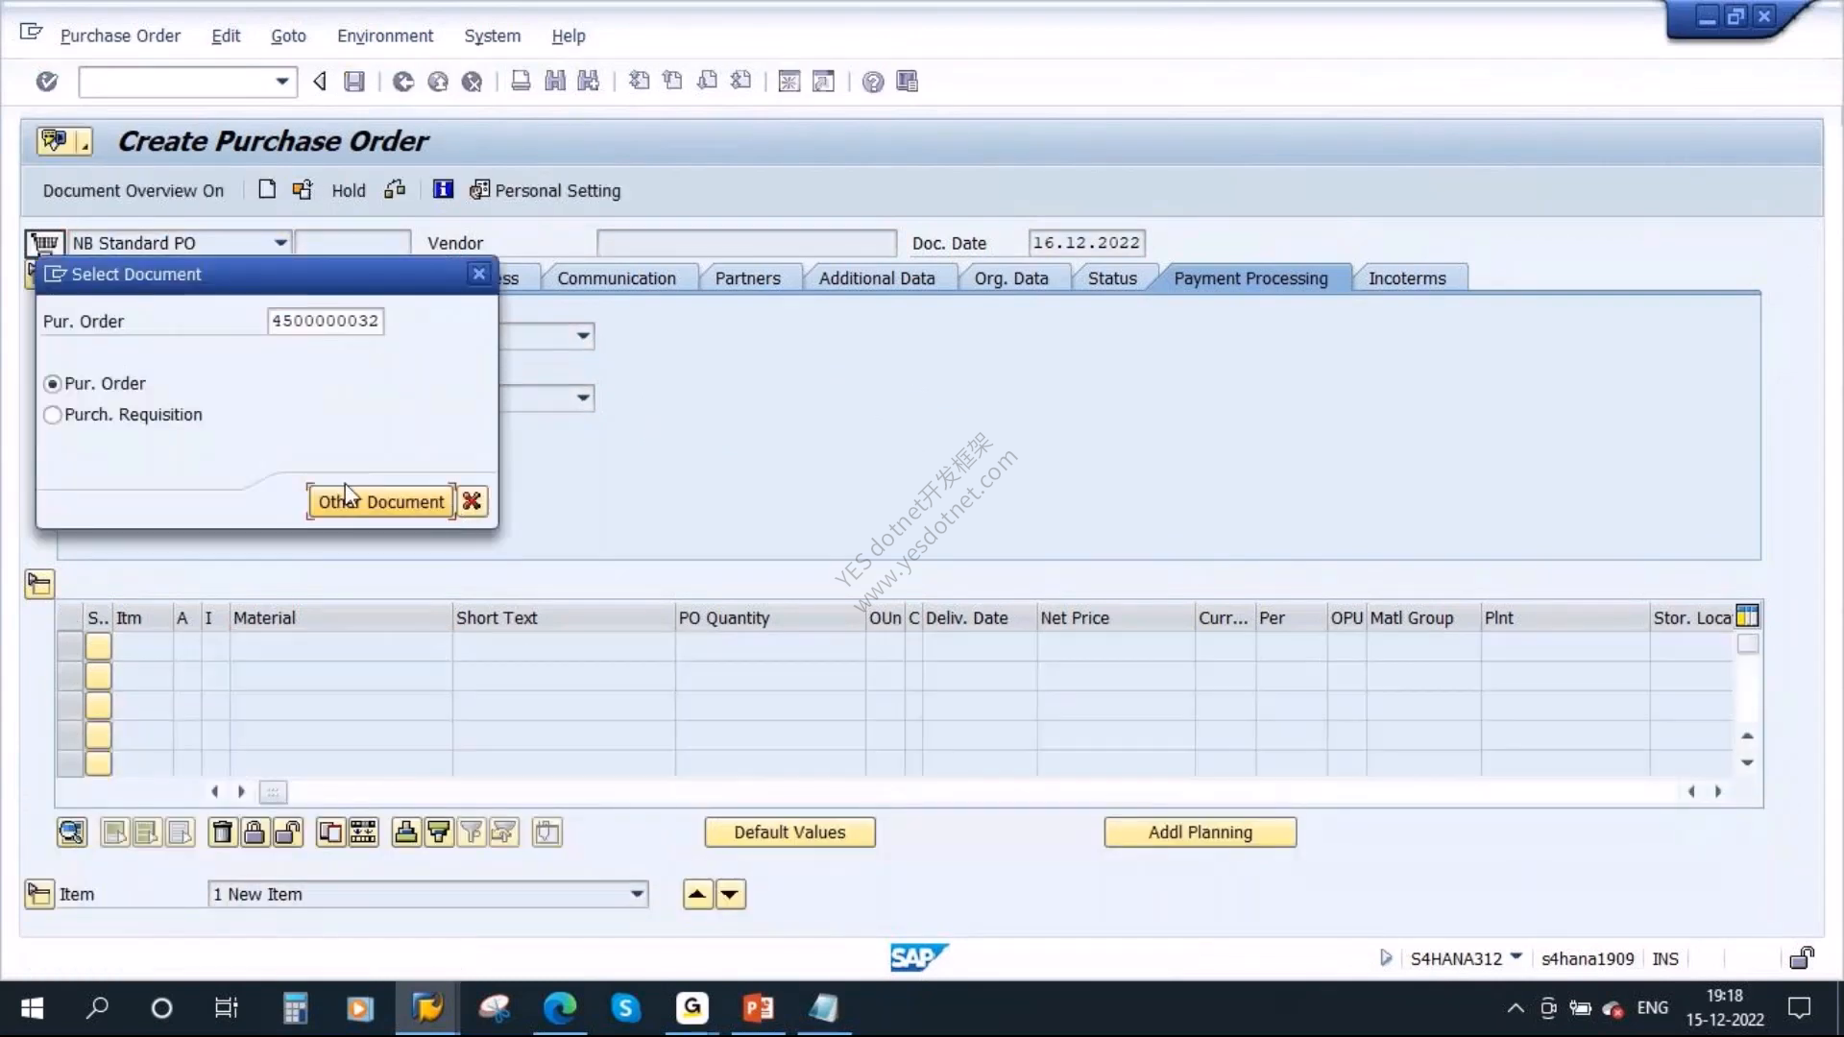Switch to the Incoterms tab
1844x1037 pixels.
coord(1407,278)
